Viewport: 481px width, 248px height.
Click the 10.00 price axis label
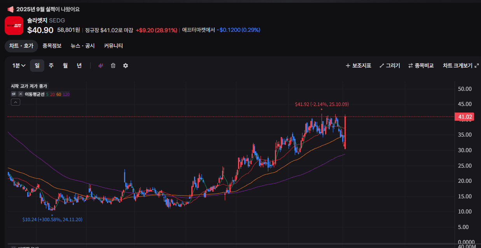(x=465, y=212)
